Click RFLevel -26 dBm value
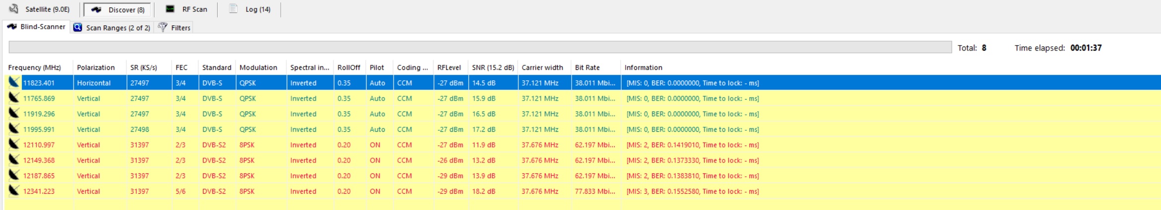The image size is (1161, 210). (x=450, y=160)
